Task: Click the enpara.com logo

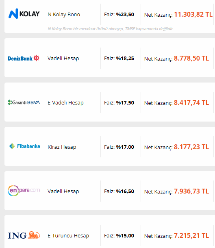Action: tap(24, 191)
